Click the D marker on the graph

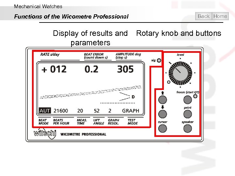(133, 97)
